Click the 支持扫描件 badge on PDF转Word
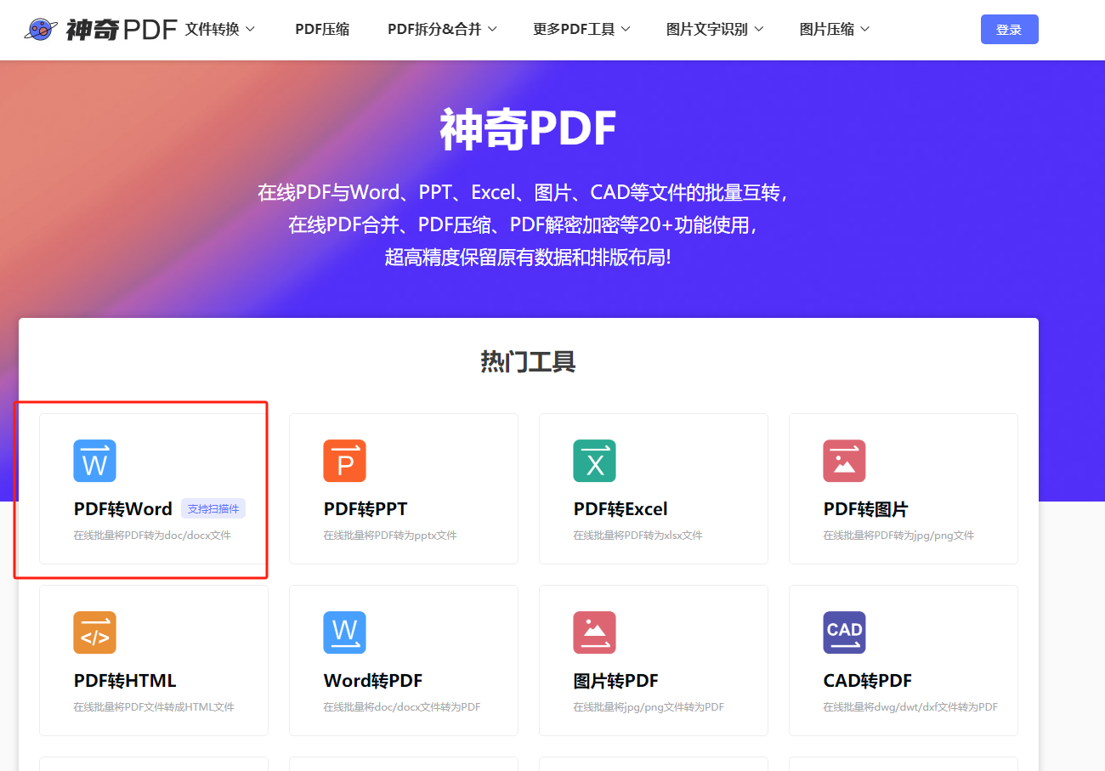Image resolution: width=1105 pixels, height=771 pixels. (x=213, y=509)
